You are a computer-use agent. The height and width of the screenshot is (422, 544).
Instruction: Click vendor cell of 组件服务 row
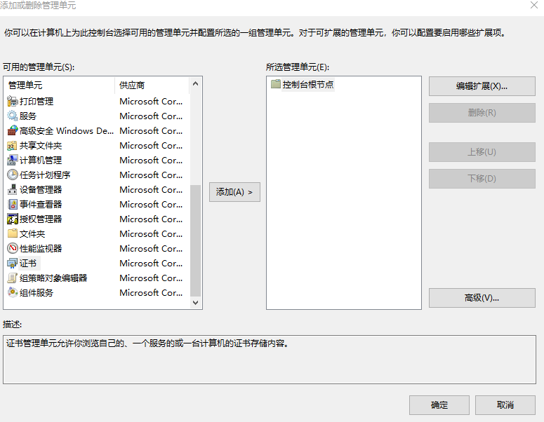tap(151, 293)
